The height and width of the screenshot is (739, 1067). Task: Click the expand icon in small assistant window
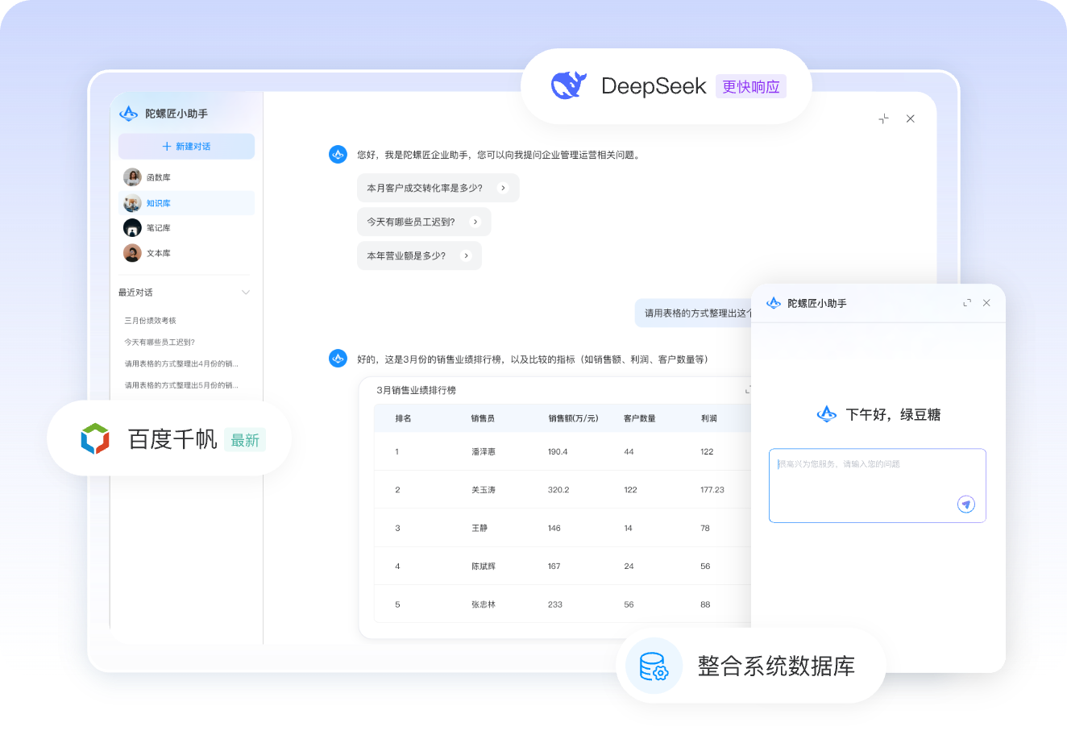click(x=967, y=303)
